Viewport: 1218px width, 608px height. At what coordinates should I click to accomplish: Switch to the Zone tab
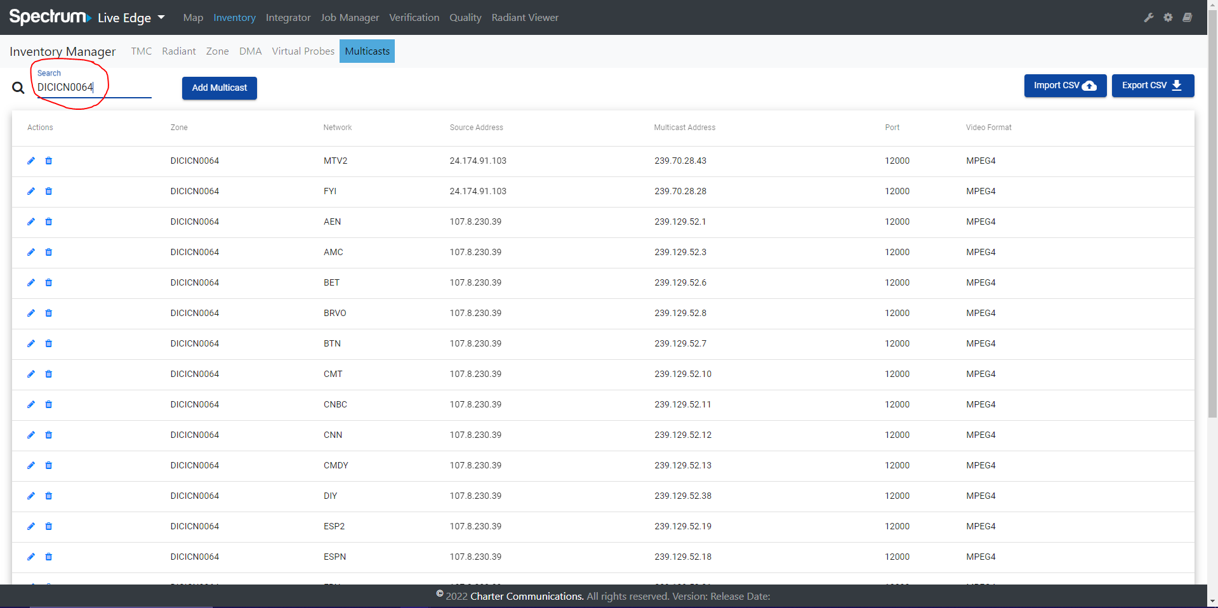click(218, 51)
